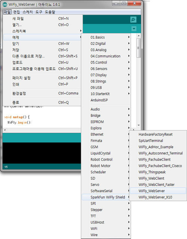Open 08.Strings examples submenu
This screenshot has width=187, height=239.
coord(106,81)
